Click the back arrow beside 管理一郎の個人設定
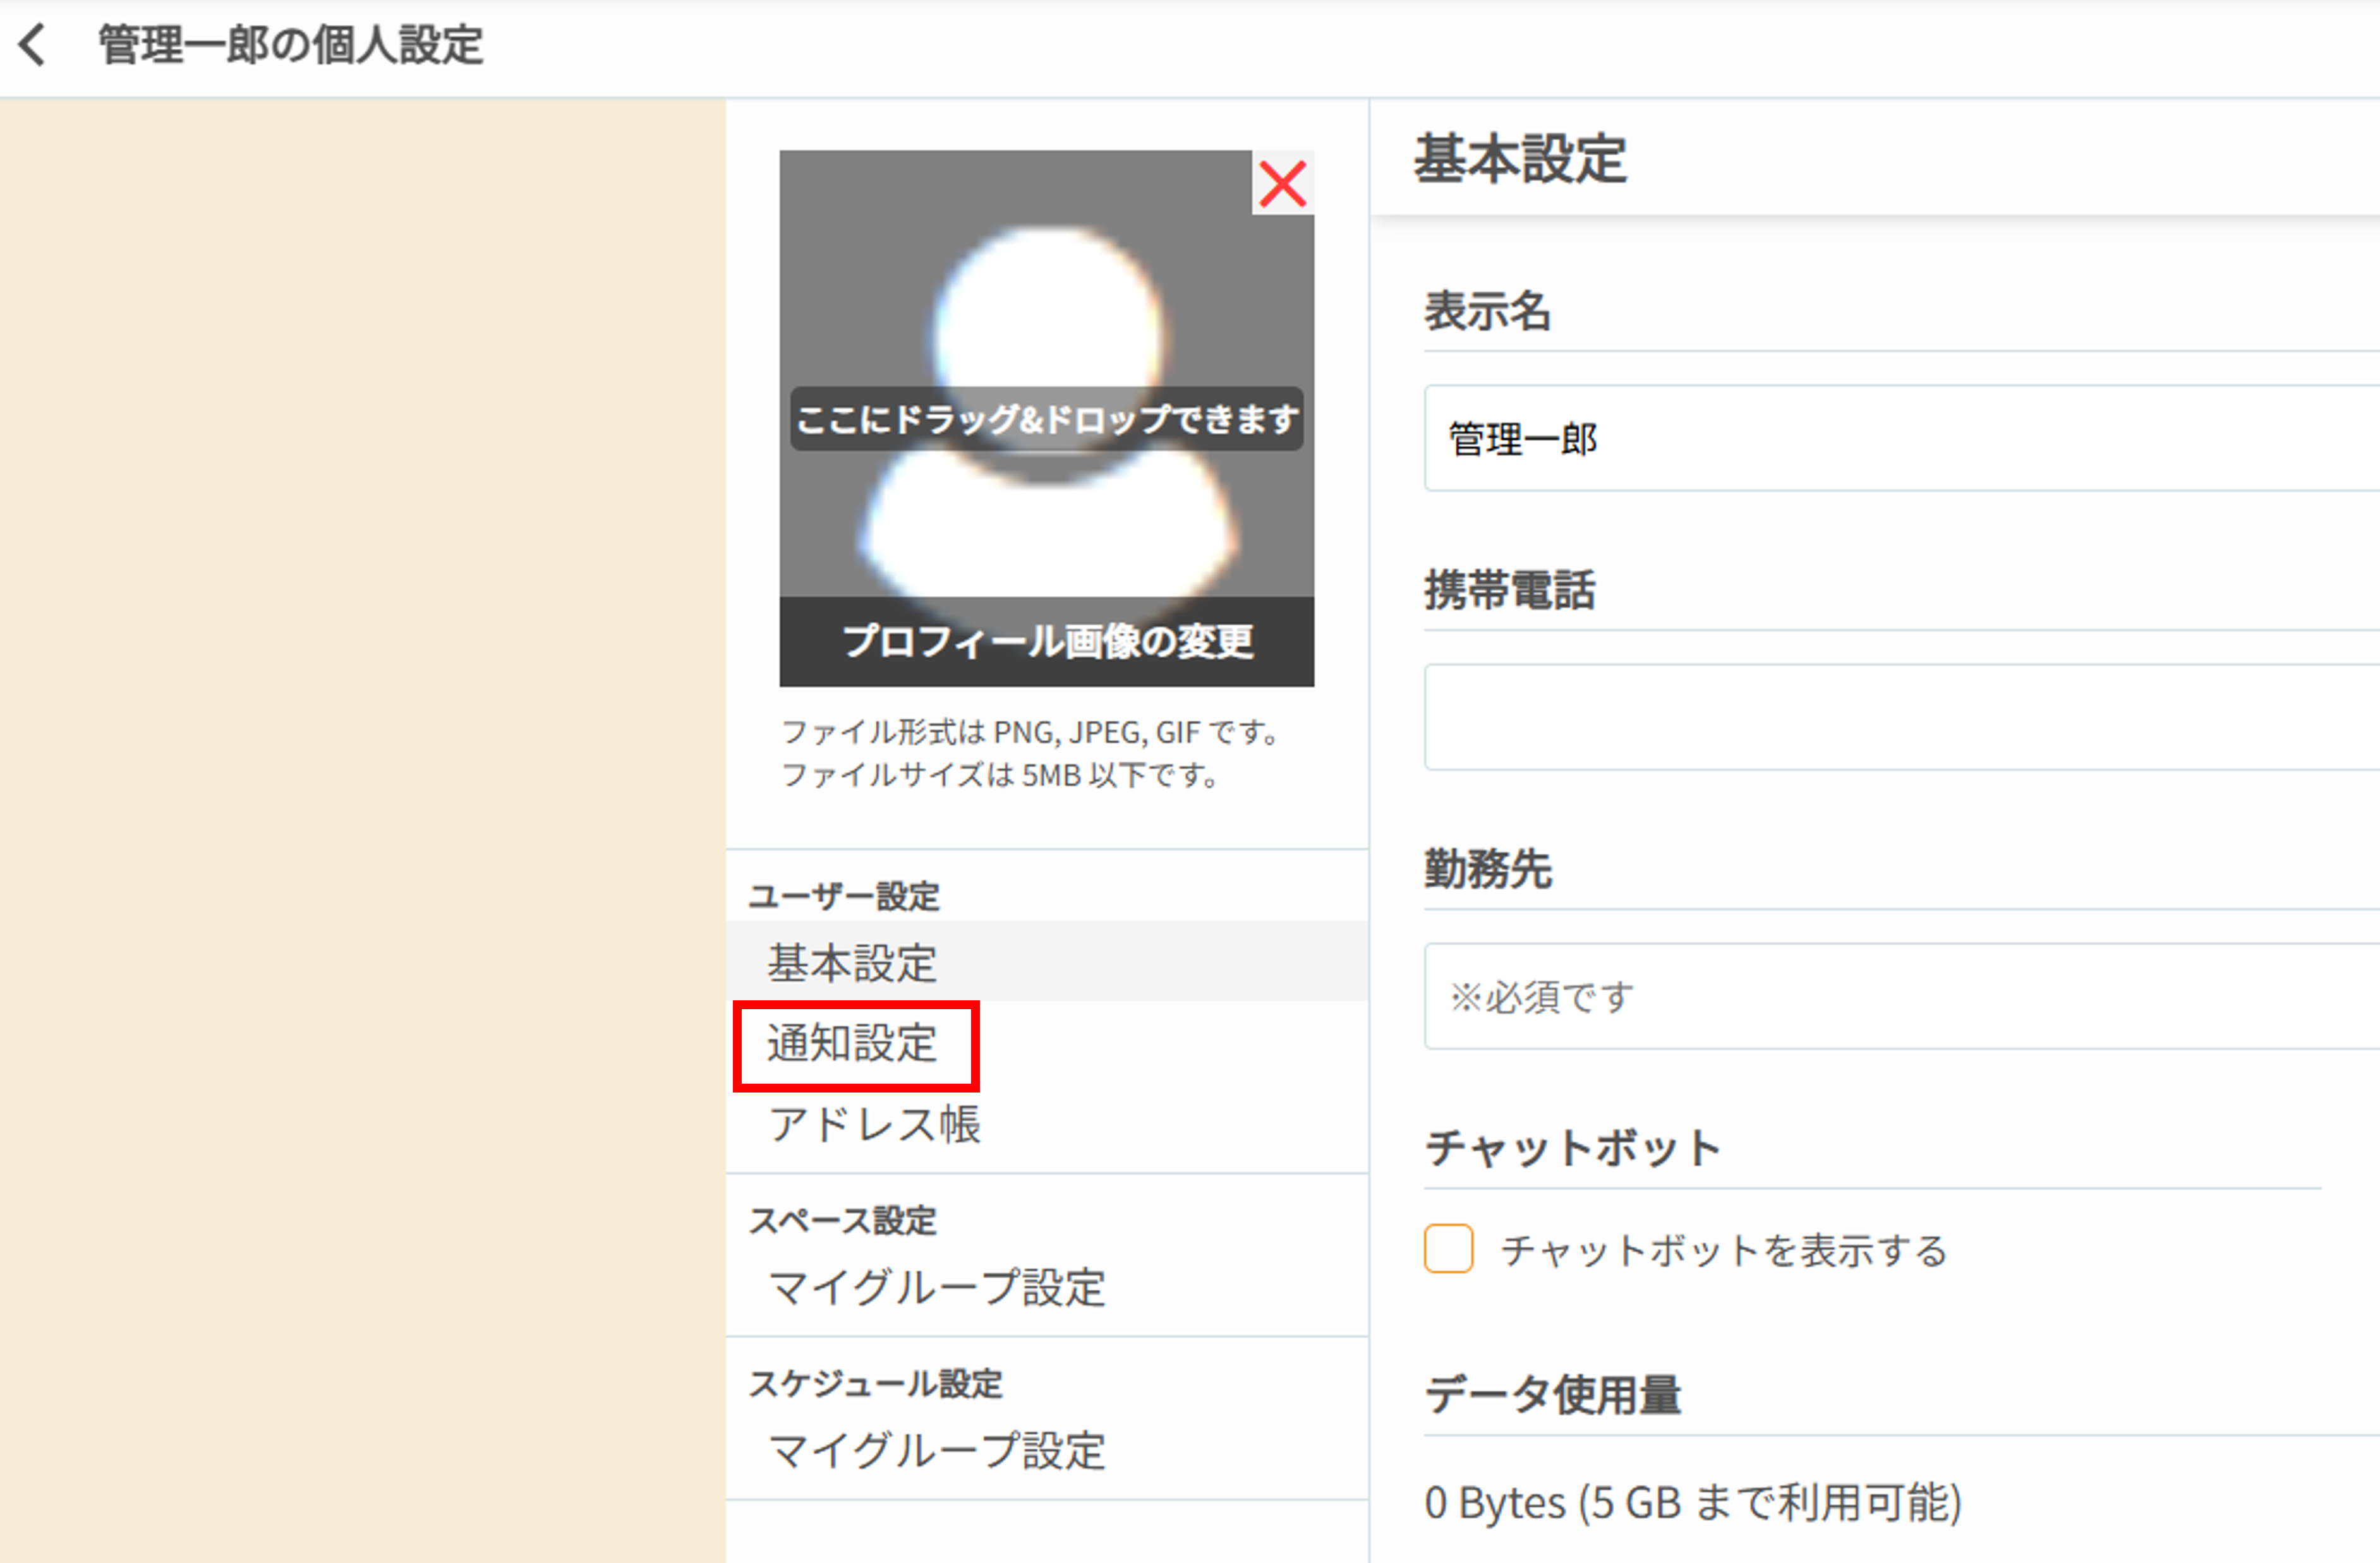Image resolution: width=2380 pixels, height=1563 pixels. coord(33,45)
